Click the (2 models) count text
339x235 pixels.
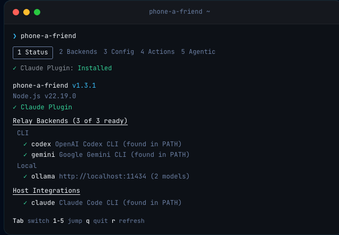(x=170, y=176)
